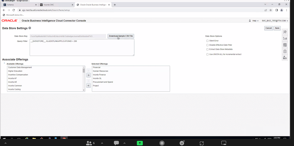Click the Oracle logo
The width and height of the screenshot is (294, 146).
(9, 21)
